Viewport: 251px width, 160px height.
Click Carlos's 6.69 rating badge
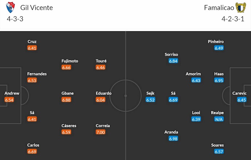pos(32,151)
